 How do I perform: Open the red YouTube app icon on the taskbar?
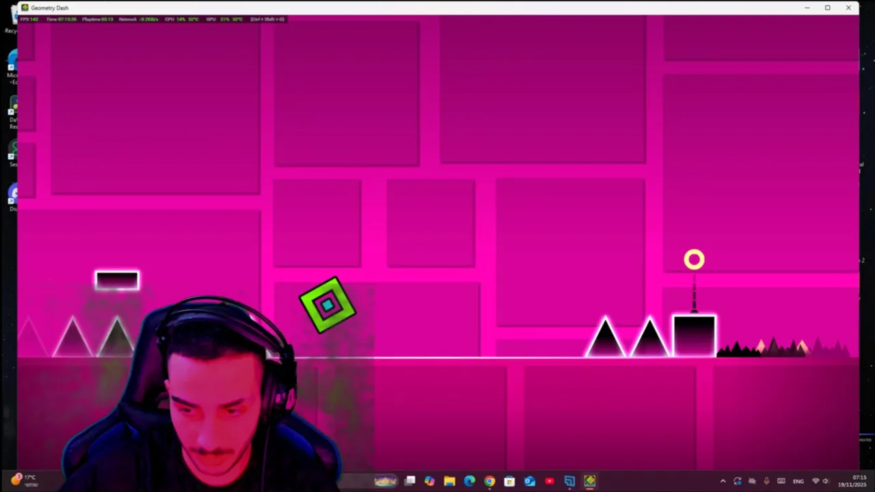tap(550, 481)
